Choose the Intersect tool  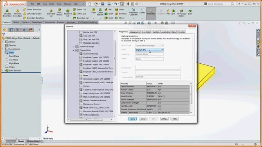pos(121,13)
